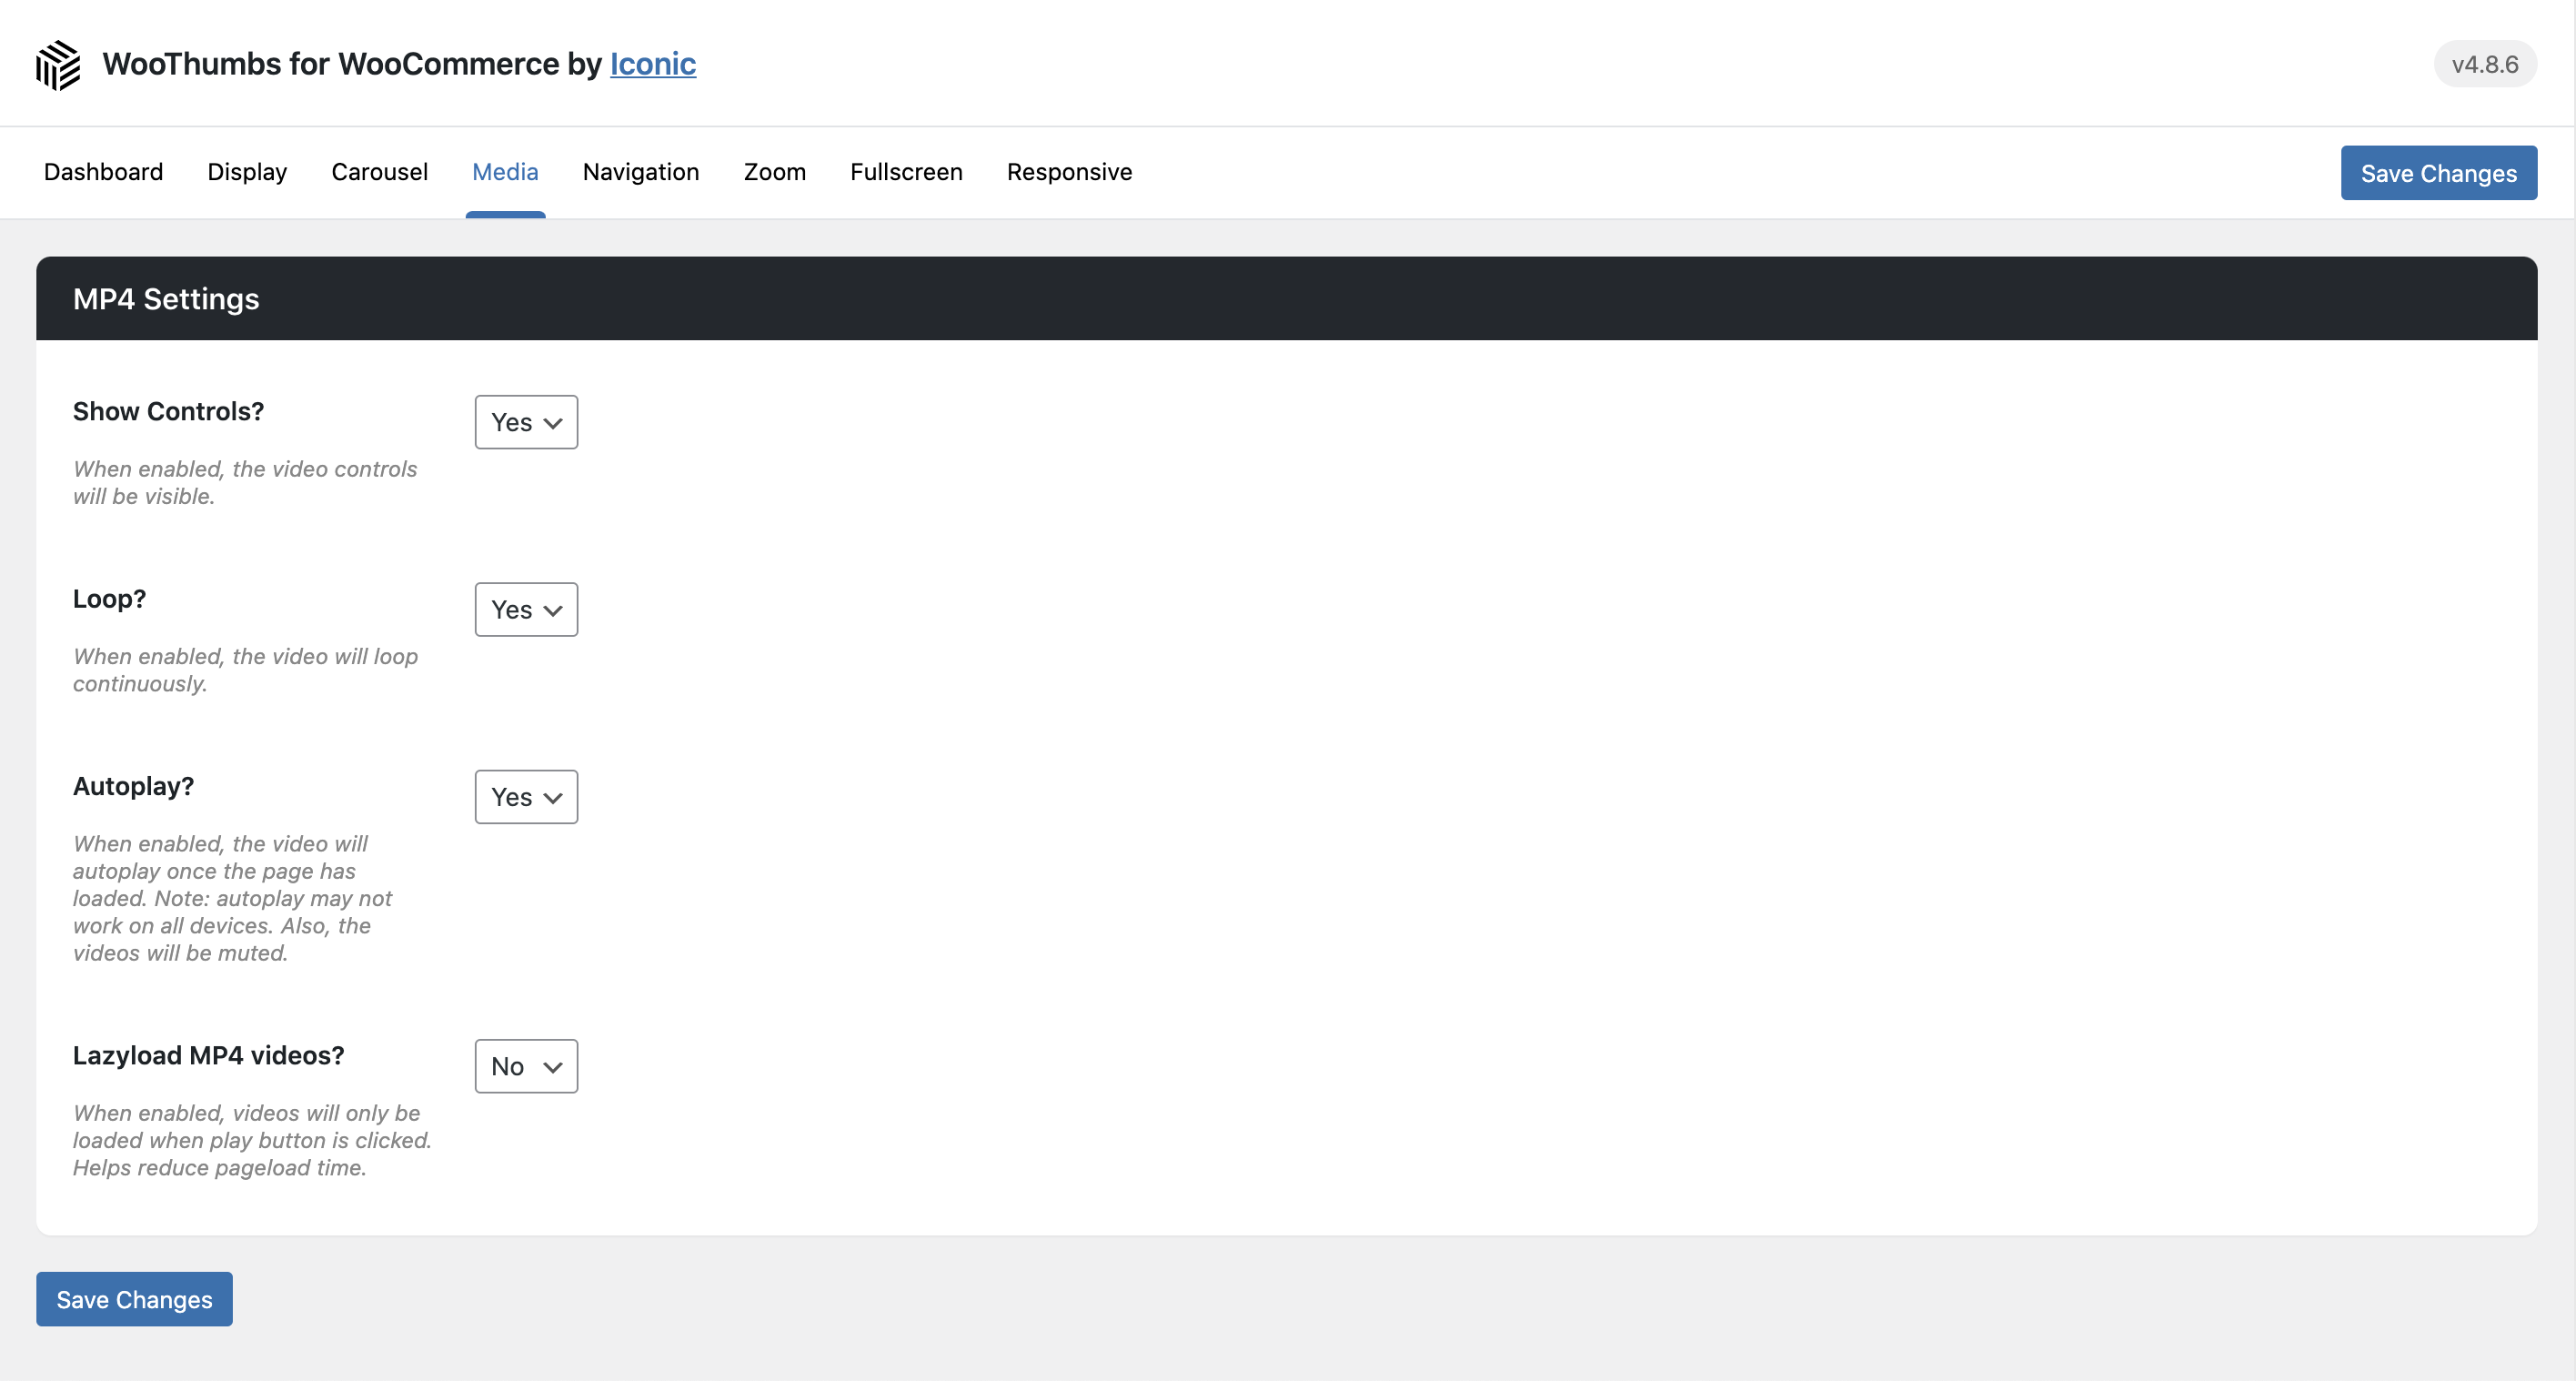Screen dimensions: 2576x1381
Task: Open the Loop dropdown
Action: (526, 610)
